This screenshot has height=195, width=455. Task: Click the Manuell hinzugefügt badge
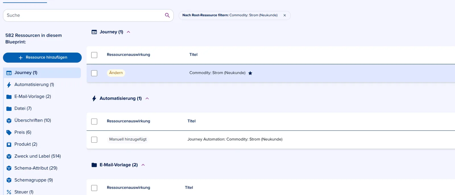click(x=128, y=140)
